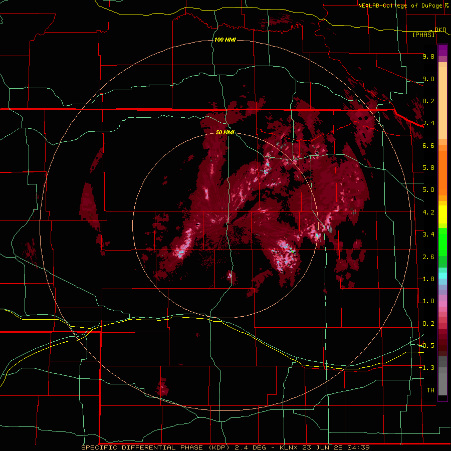Click the NEXLAB-College of DuPage credit text
Screen dimensions: 451x451
click(400, 6)
